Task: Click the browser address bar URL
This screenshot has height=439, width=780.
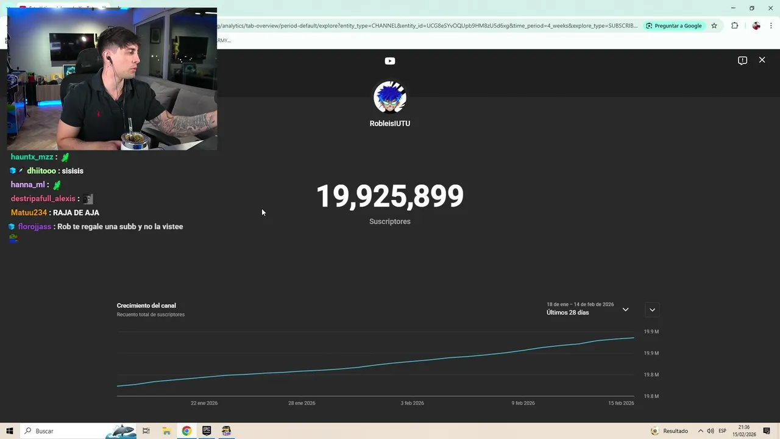Action: coord(427,26)
